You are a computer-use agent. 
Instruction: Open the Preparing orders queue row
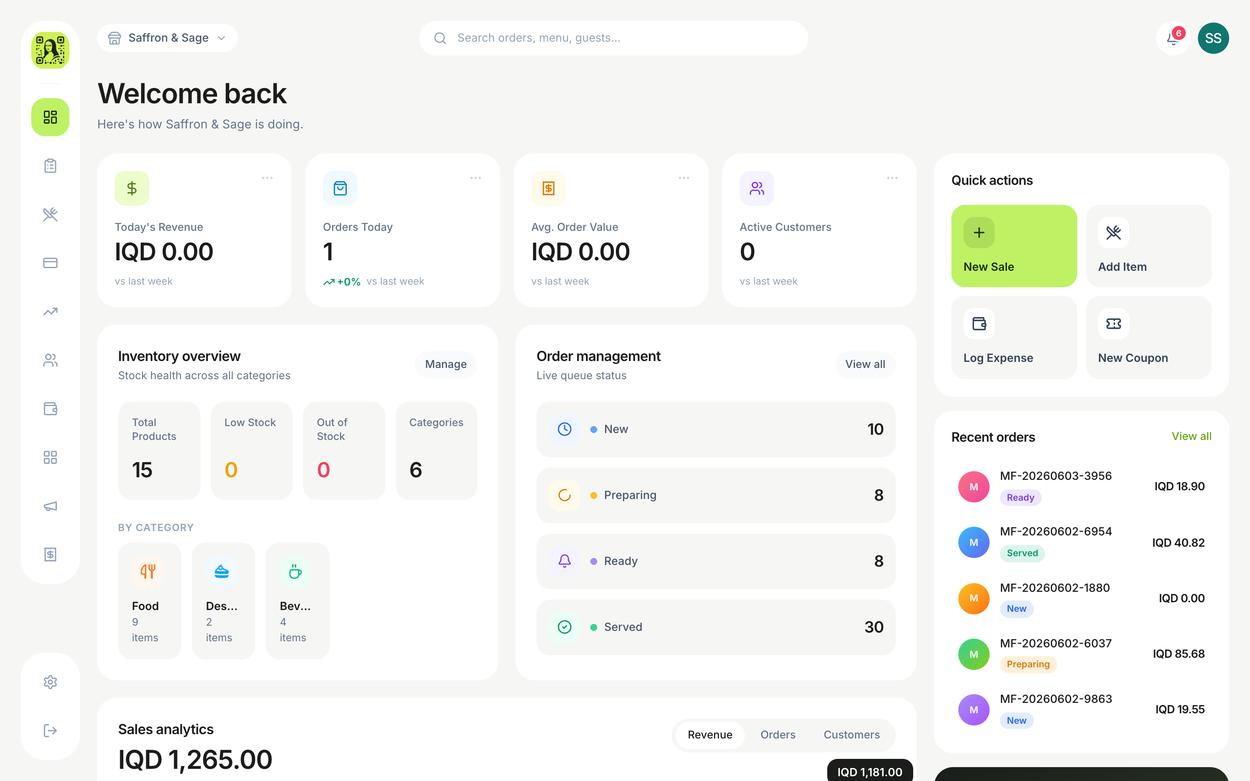point(716,496)
